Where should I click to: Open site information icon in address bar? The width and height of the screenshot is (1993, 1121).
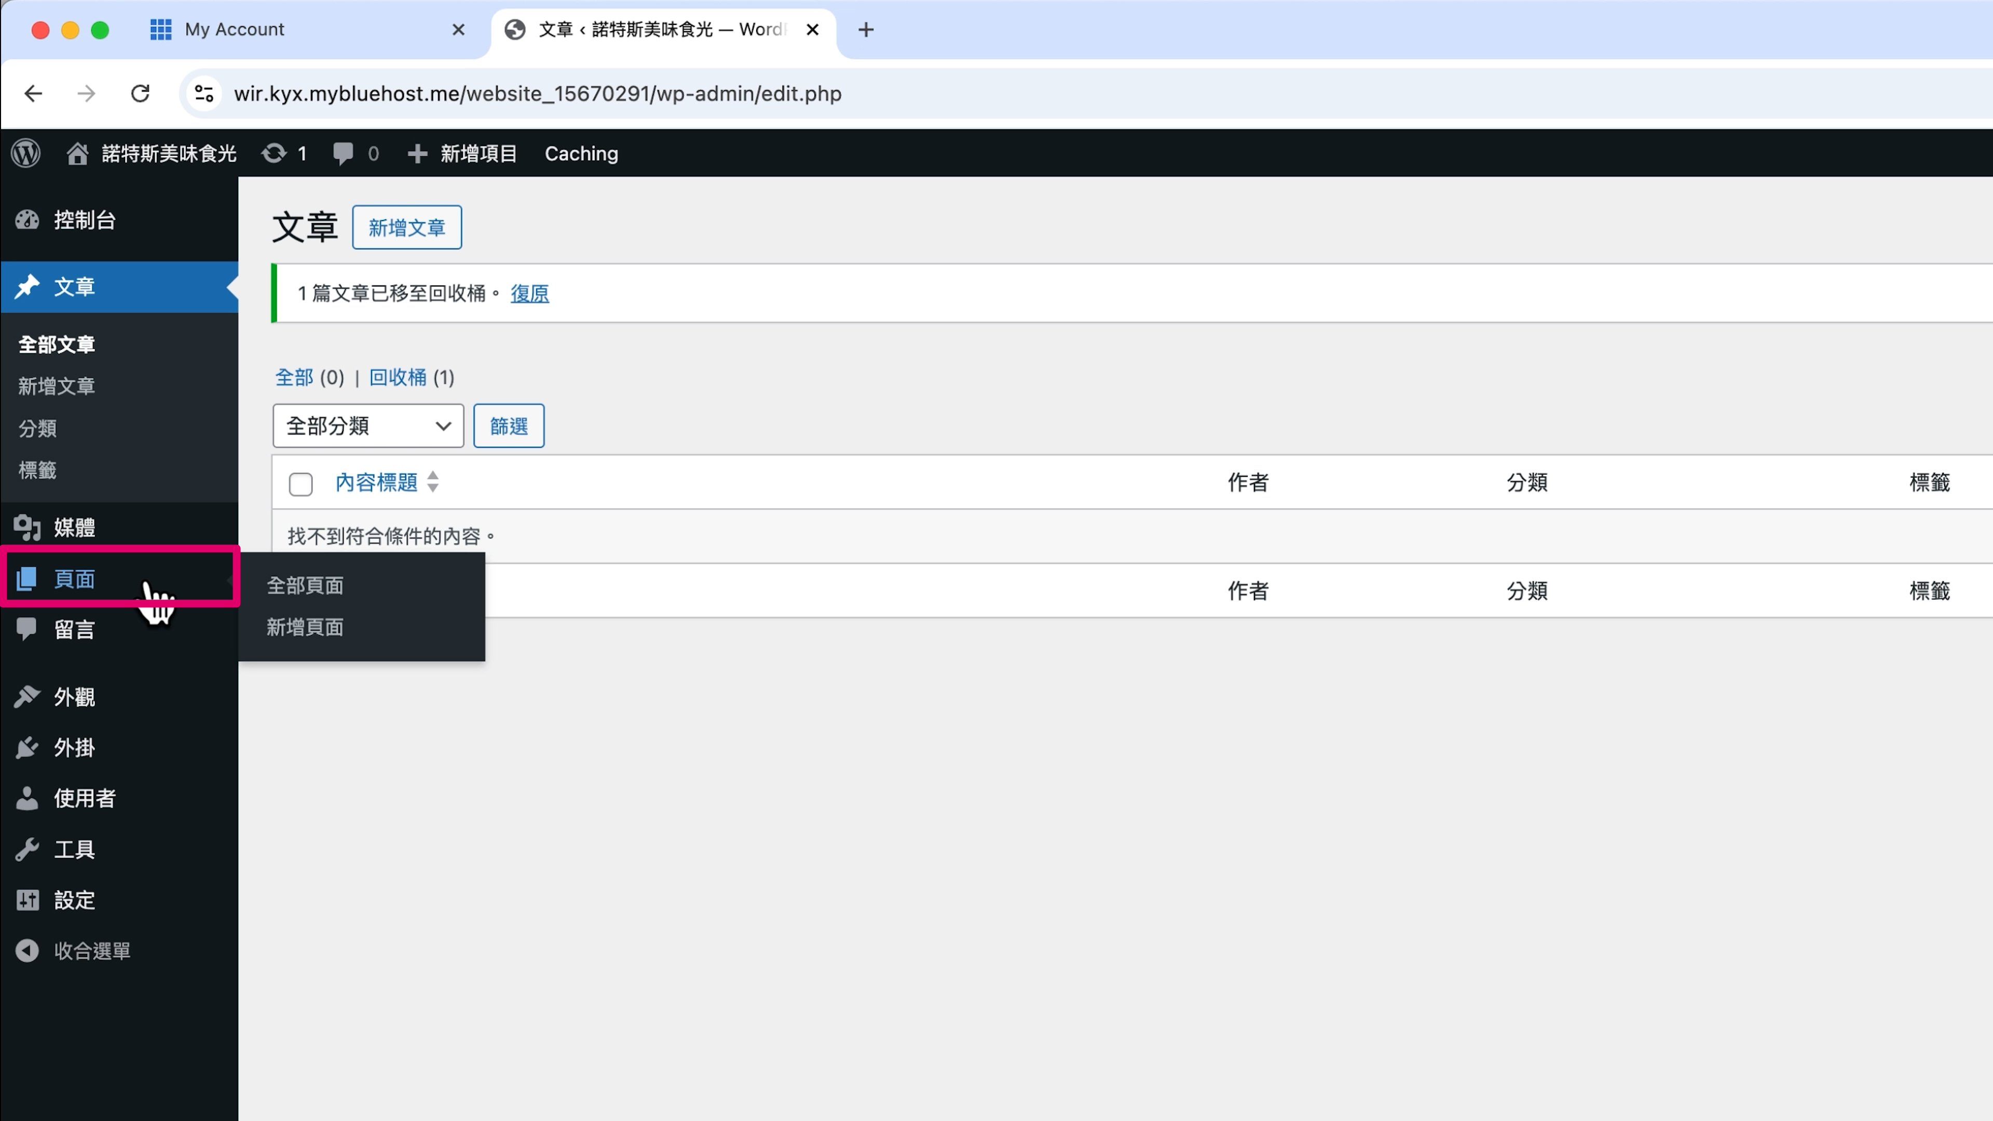(204, 93)
